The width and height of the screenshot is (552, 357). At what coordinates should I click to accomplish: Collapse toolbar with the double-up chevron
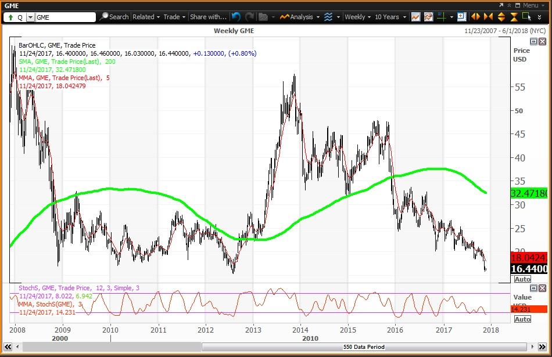coord(509,5)
